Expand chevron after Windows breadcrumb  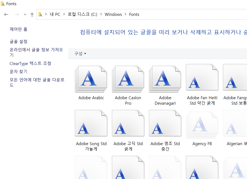pyautogui.click(x=125, y=14)
